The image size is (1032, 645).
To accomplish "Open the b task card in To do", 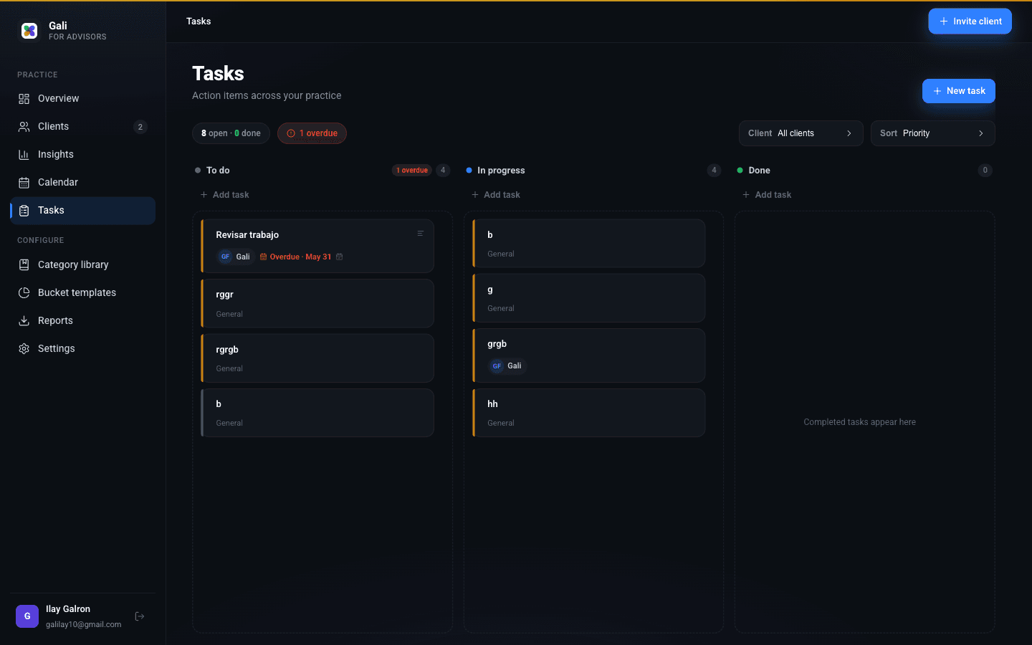I will click(317, 413).
